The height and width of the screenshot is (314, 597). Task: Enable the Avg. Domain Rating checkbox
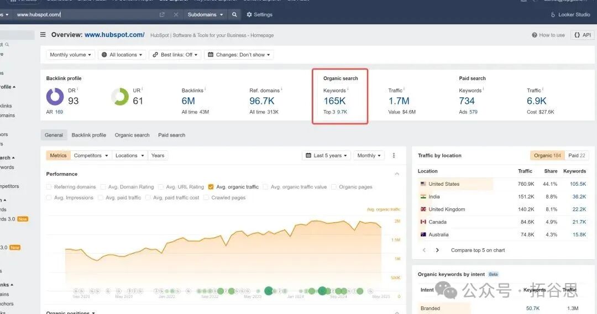103,187
